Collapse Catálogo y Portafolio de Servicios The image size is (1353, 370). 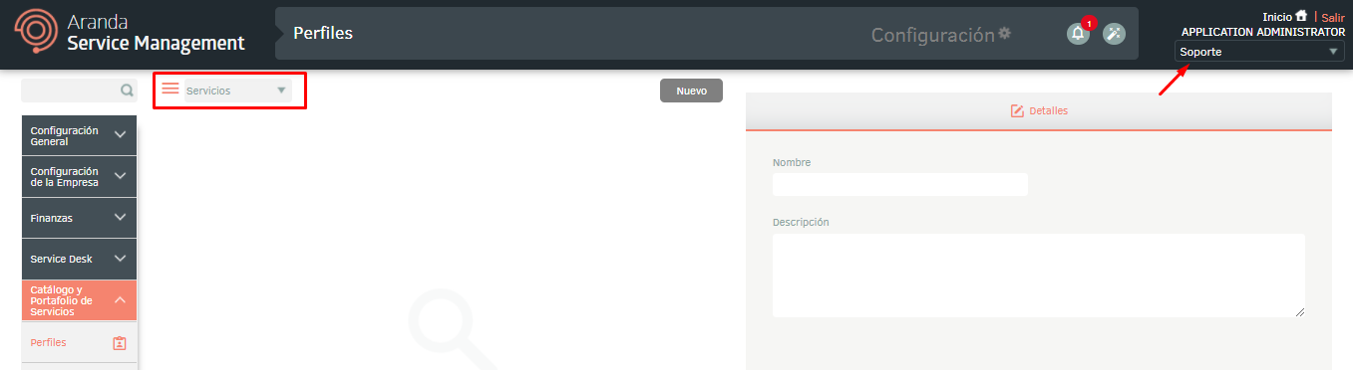point(79,300)
